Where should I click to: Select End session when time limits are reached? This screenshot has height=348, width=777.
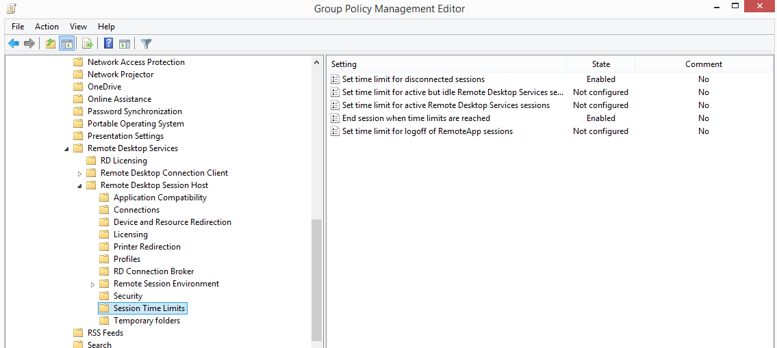click(x=416, y=118)
